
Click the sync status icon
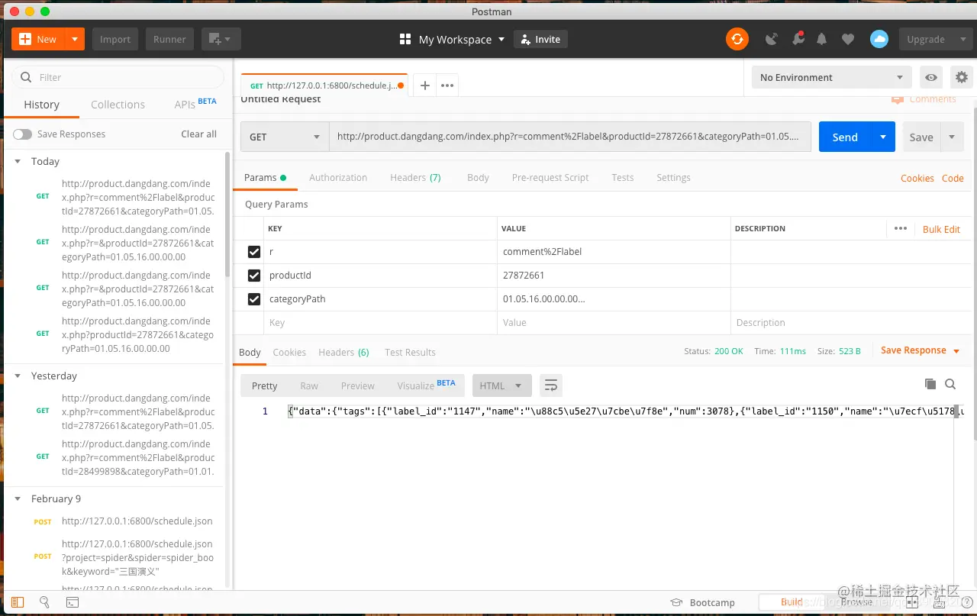(x=737, y=39)
